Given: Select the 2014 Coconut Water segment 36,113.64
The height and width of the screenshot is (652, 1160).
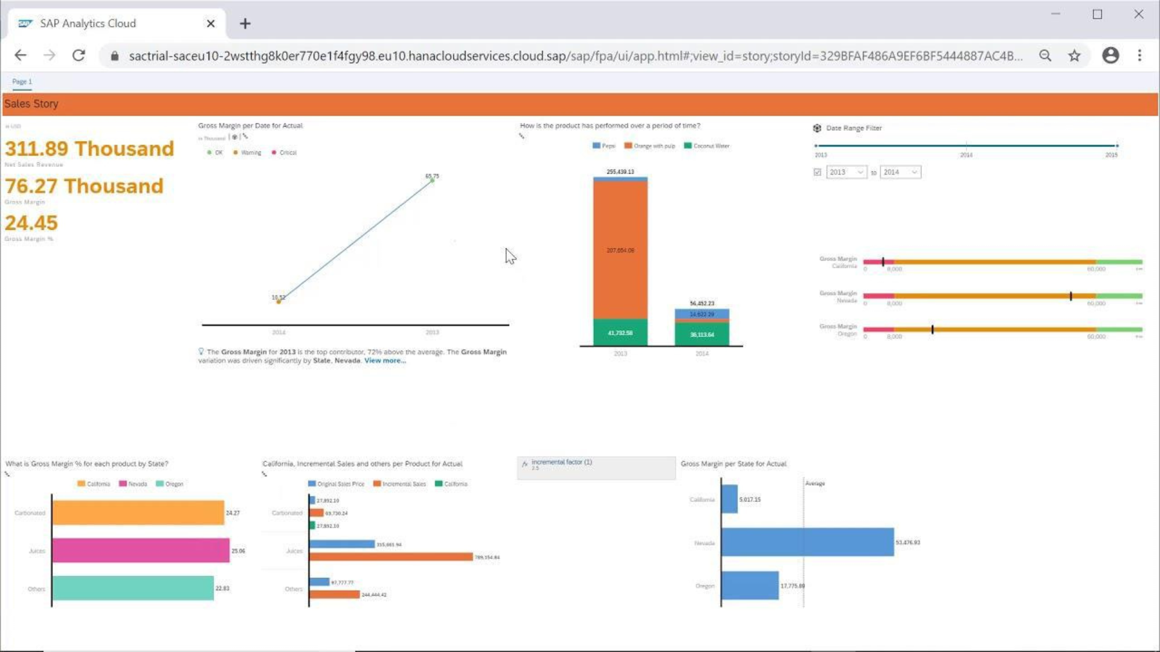Looking at the screenshot, I should tap(702, 334).
